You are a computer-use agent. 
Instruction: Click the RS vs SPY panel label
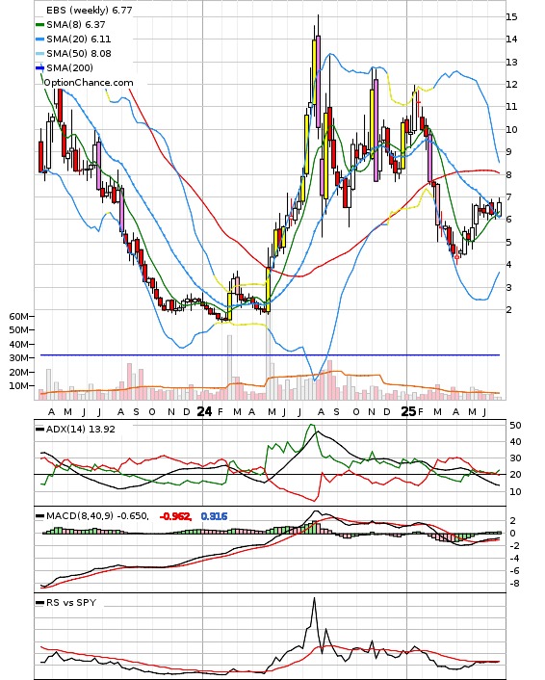[x=71, y=602]
